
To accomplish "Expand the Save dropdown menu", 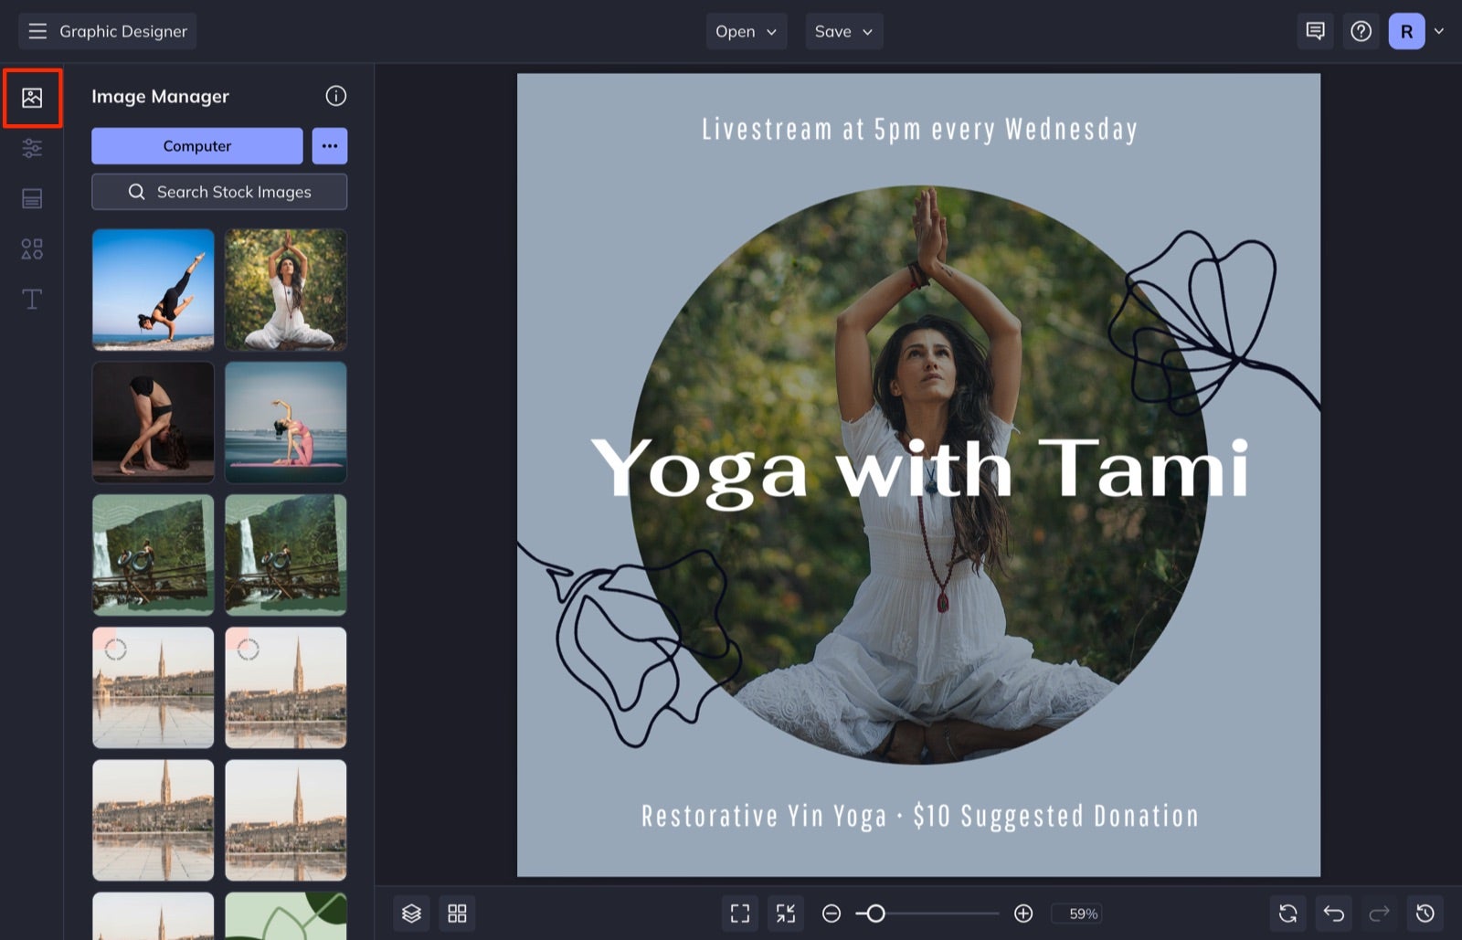I will (x=843, y=31).
